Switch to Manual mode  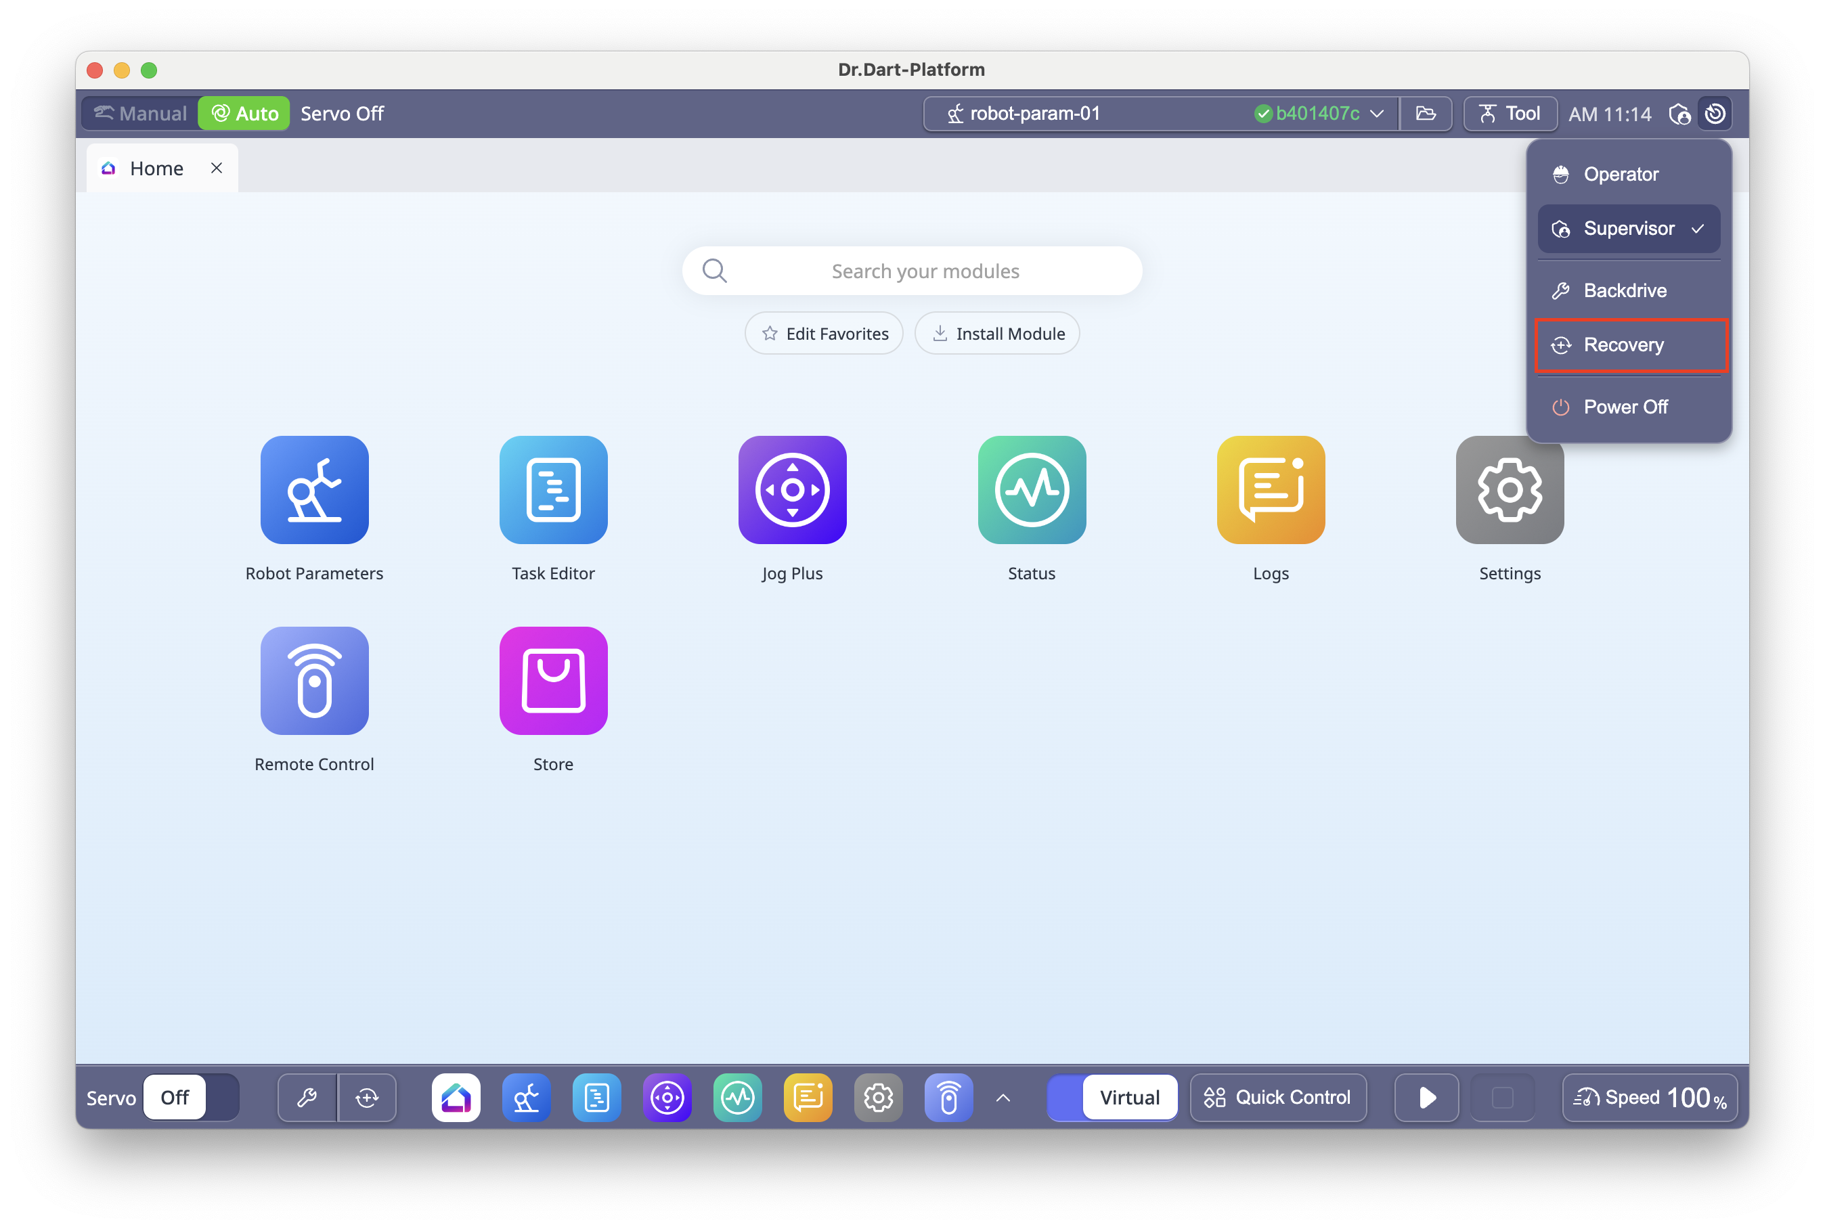coord(141,114)
